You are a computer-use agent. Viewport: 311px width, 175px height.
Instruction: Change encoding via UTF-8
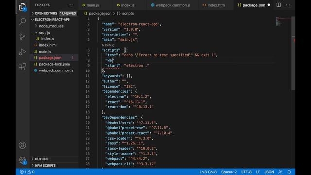[246, 172]
